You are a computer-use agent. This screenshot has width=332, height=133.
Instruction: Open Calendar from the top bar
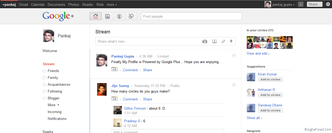38,4
